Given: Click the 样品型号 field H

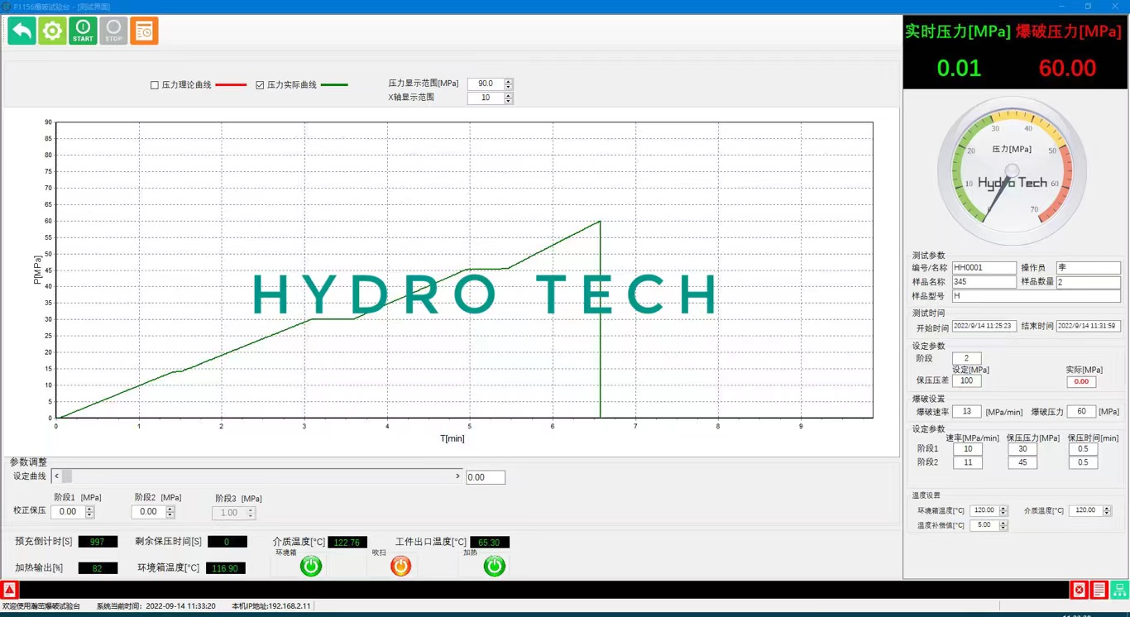Looking at the screenshot, I should point(1037,296).
